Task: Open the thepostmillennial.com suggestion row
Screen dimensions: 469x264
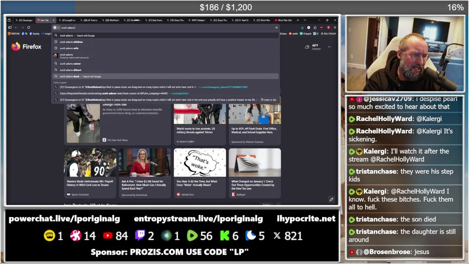Action: 166,93
